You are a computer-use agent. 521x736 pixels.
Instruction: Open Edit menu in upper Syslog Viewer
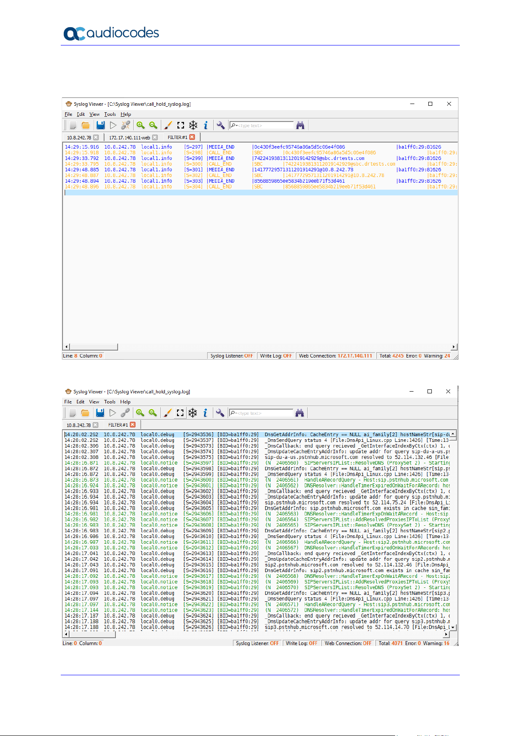pos(81,115)
